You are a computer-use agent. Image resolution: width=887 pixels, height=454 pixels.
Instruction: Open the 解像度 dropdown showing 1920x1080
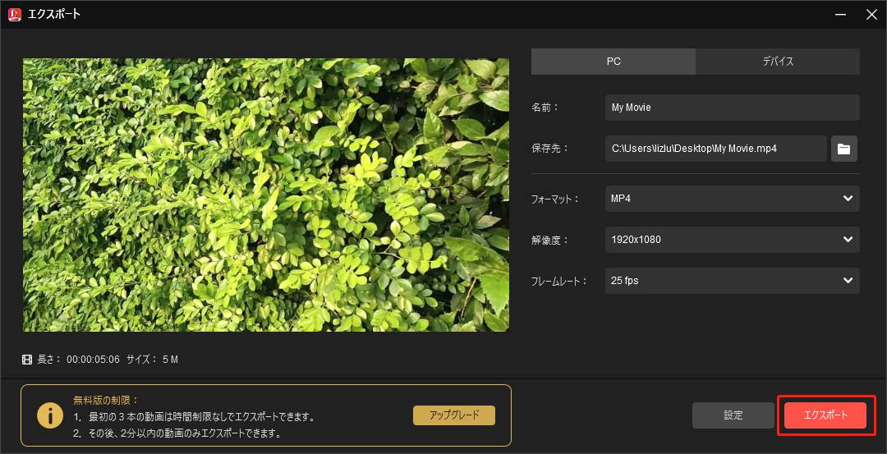[x=732, y=240]
